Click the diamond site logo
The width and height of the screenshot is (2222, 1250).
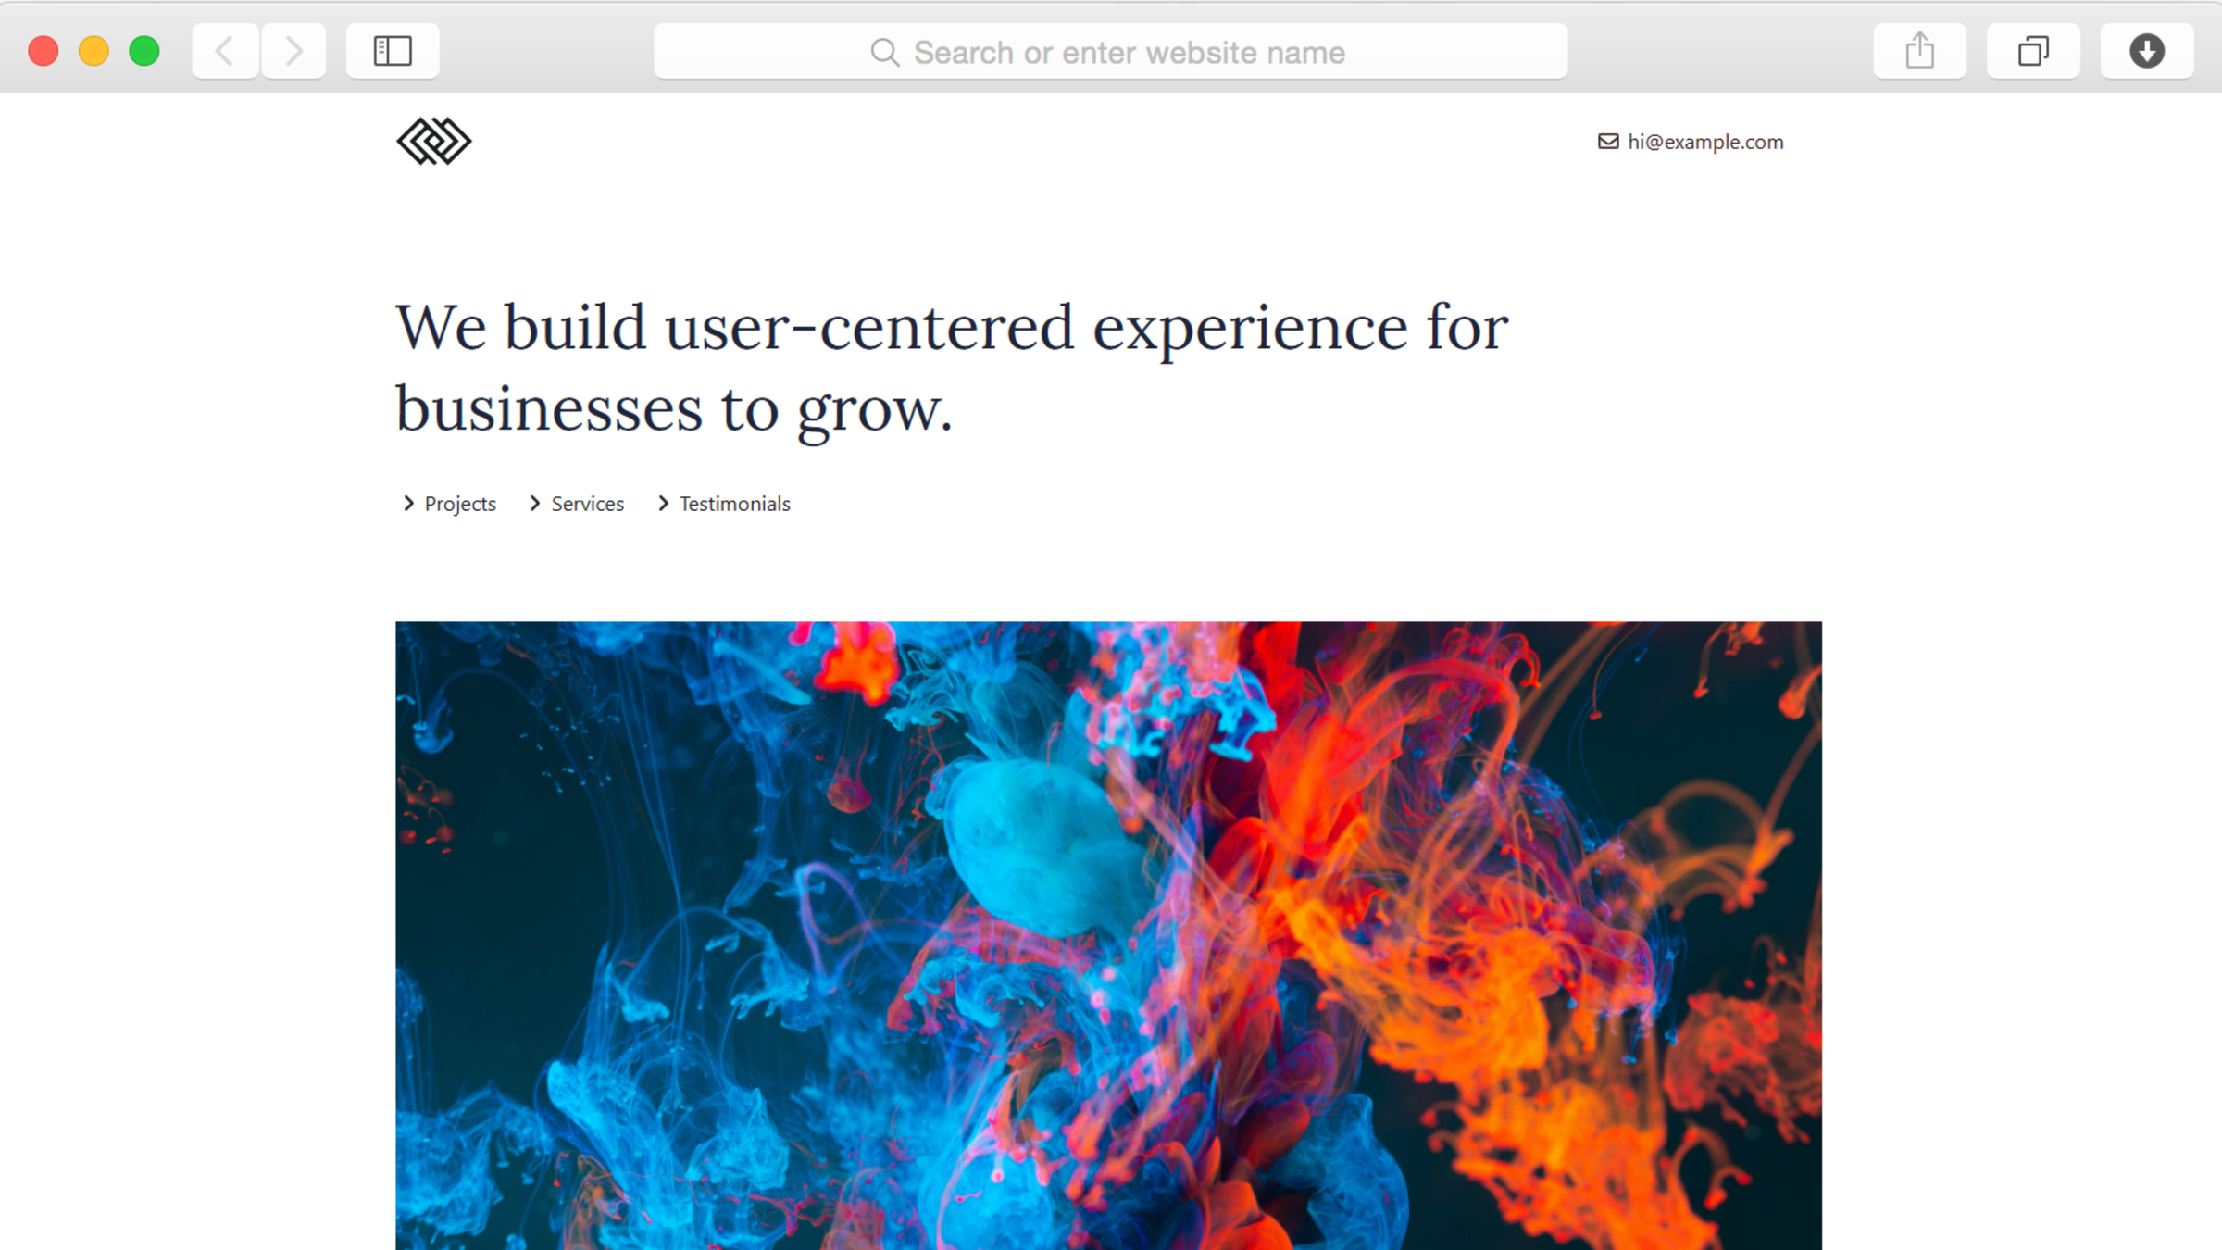point(434,141)
